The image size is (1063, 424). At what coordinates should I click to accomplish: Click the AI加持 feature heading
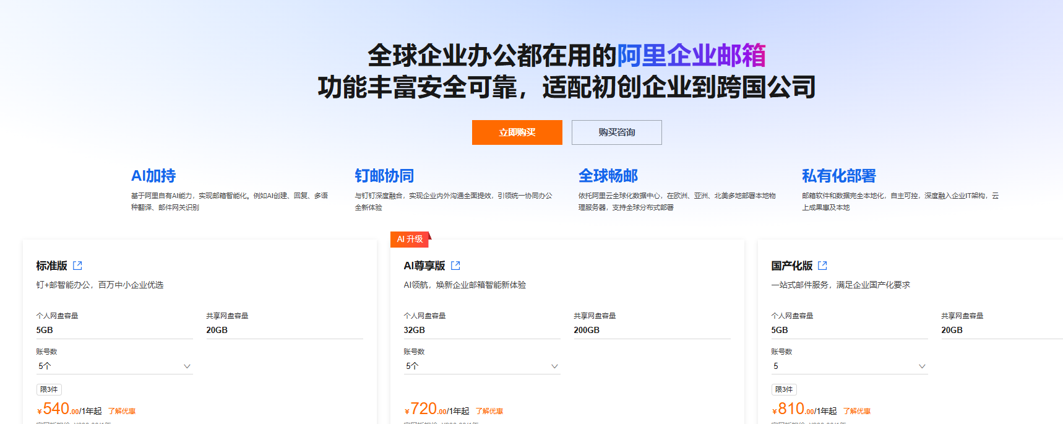[153, 176]
